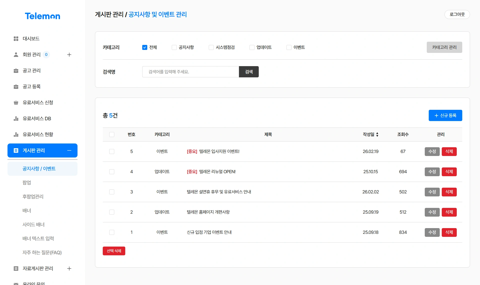Open the 대시보드 grid icon
Screen dimensions: 480x285
(x=16, y=39)
